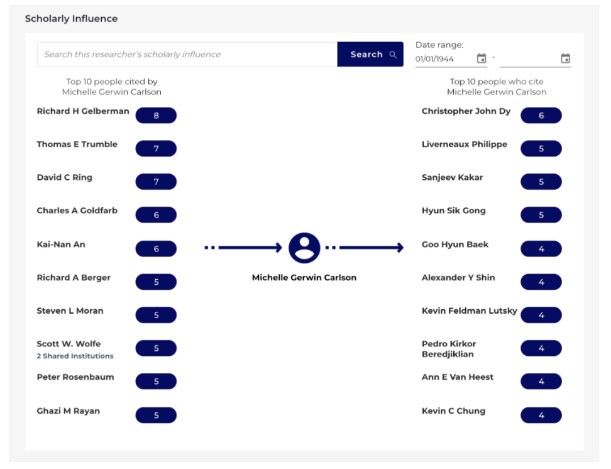Open Alexander Y Shin's profile
Viewport: 611px width, 469px height.
click(458, 278)
